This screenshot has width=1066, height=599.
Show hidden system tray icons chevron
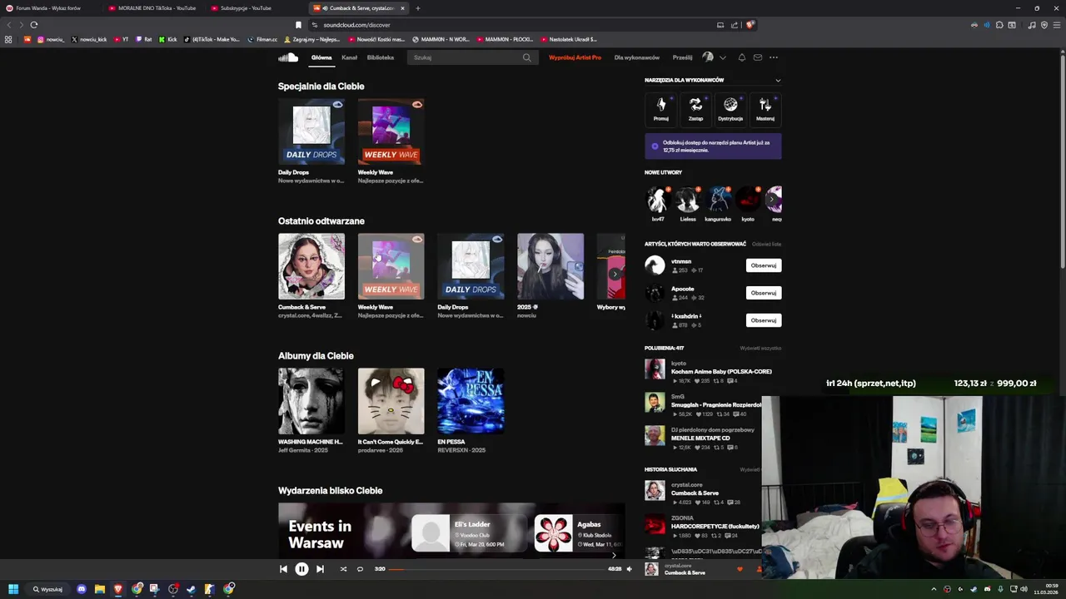click(934, 589)
